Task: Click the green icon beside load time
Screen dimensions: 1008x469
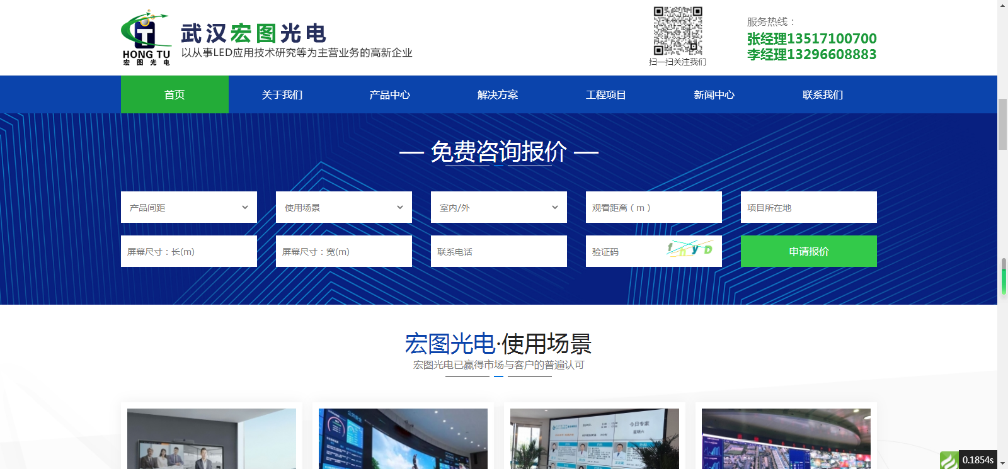Action: (x=949, y=460)
